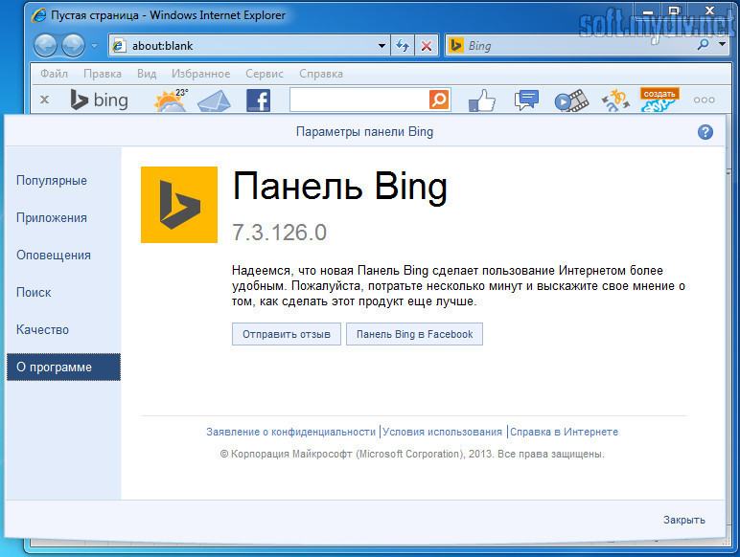This screenshot has width=740, height=557.
Task: Open Справка в Интернете link
Action: tap(564, 432)
